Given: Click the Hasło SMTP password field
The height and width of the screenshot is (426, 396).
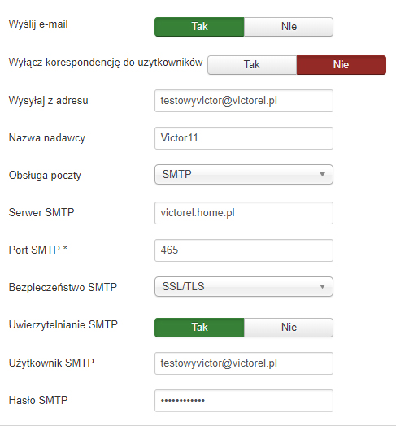Looking at the screenshot, I should pos(244,401).
